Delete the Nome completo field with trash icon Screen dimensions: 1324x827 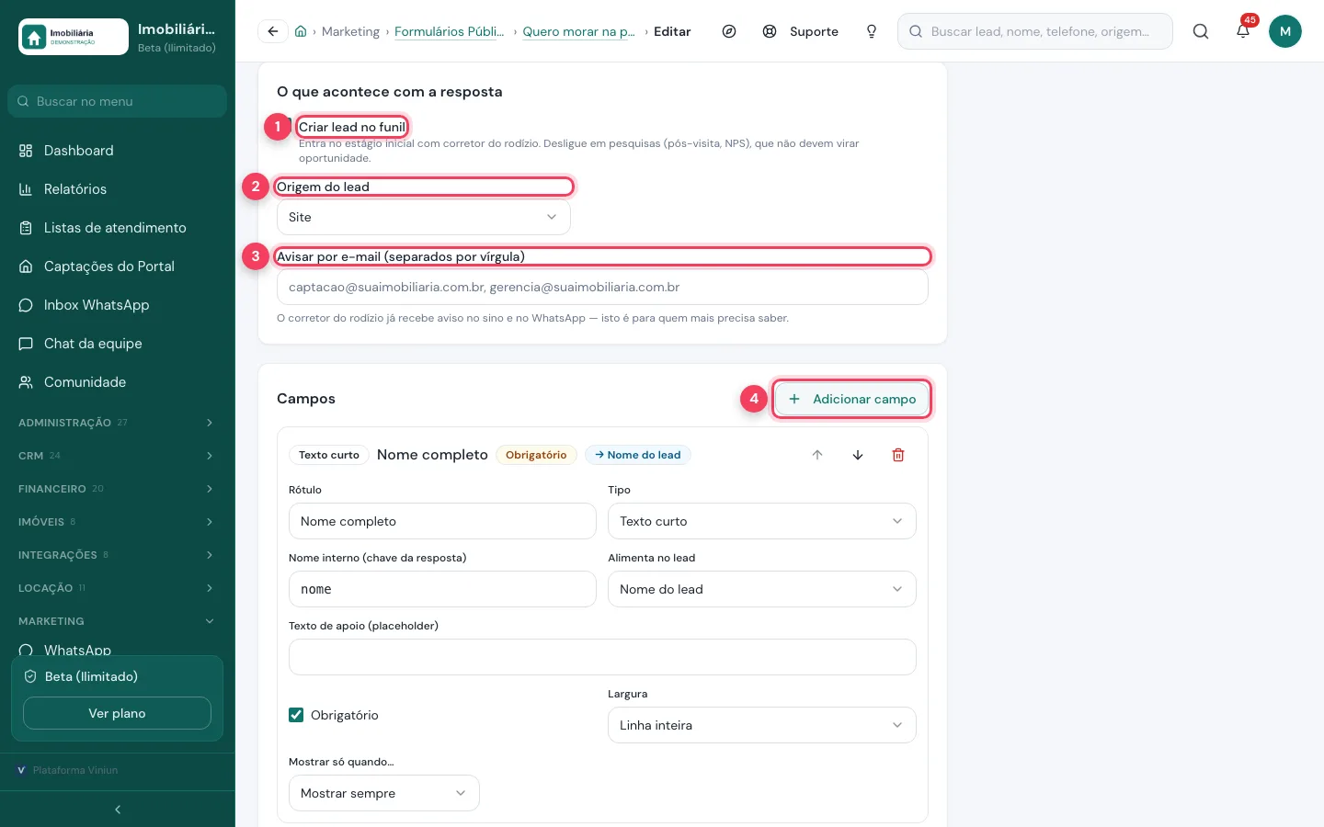point(898,455)
